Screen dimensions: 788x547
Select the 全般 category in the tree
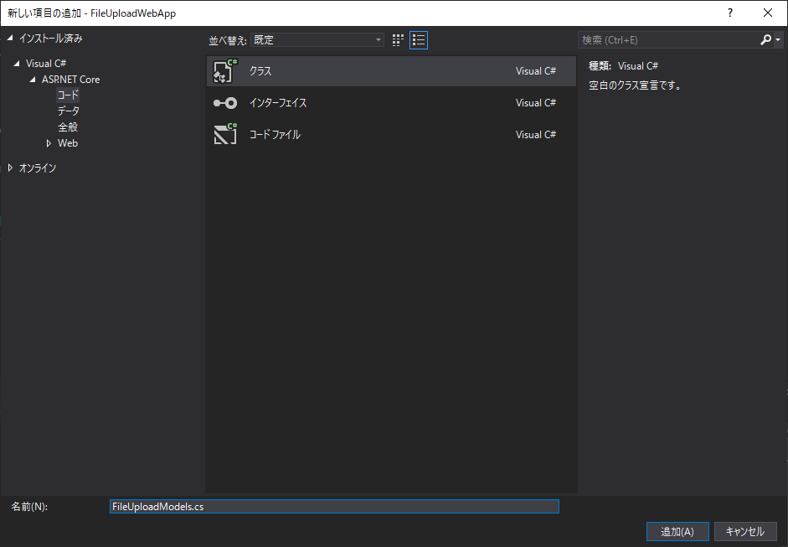(68, 127)
